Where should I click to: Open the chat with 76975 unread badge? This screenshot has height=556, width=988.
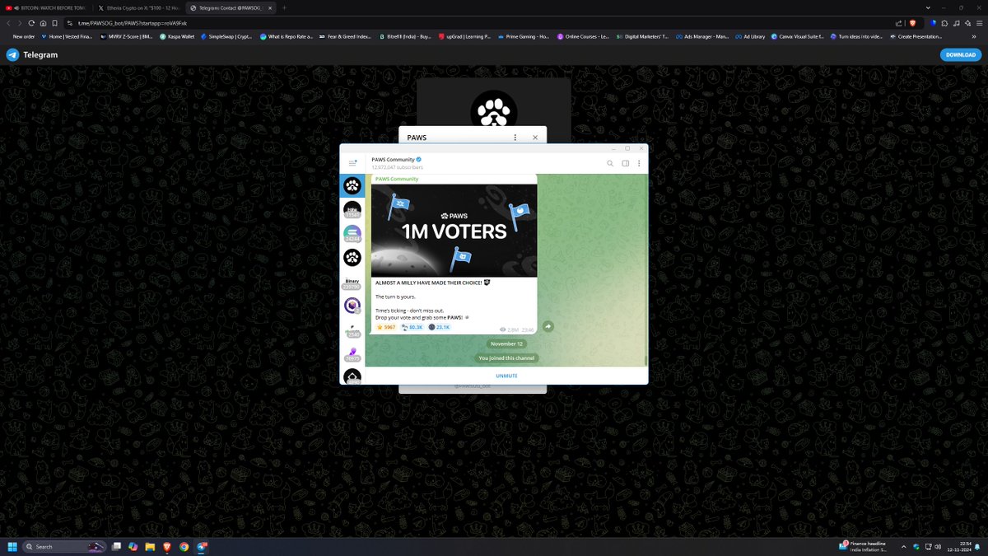coord(352,354)
